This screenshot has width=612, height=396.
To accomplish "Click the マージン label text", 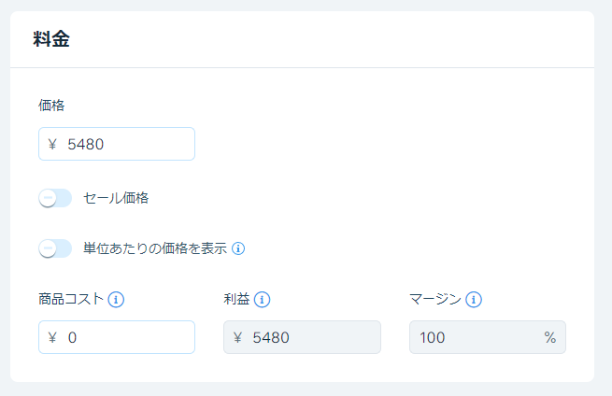I will [x=435, y=299].
